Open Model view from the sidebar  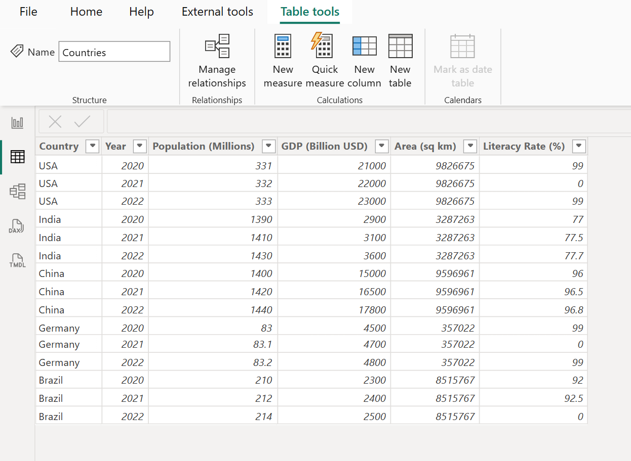click(17, 191)
